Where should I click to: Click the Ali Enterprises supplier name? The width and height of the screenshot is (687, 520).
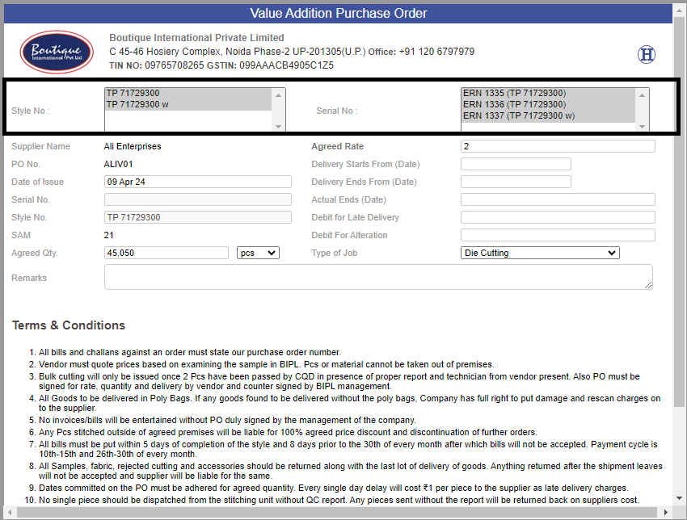point(133,146)
